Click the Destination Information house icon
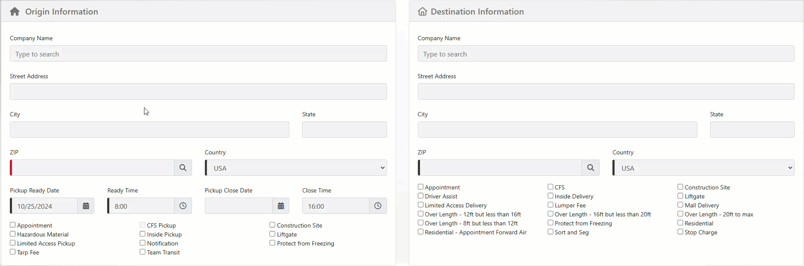Image resolution: width=804 pixels, height=266 pixels. 422,12
